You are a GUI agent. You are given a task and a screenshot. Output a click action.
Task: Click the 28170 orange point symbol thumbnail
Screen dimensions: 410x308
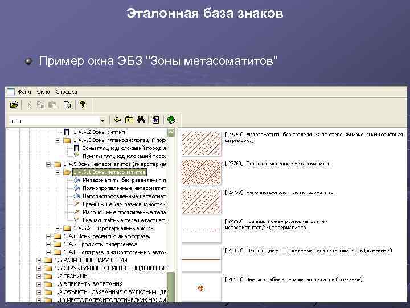tap(201, 288)
